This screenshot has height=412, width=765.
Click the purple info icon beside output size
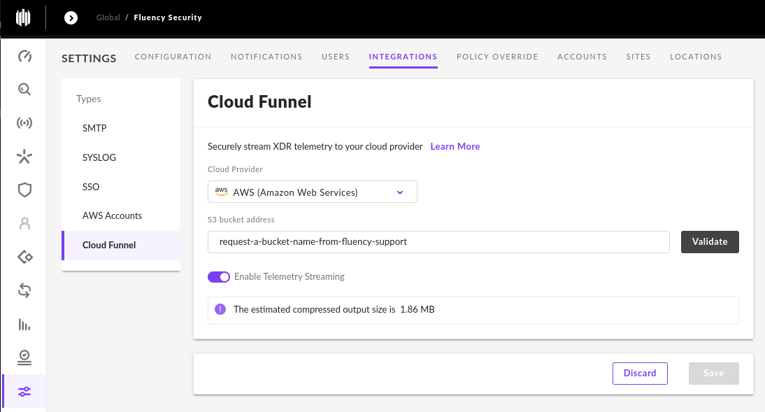(220, 309)
